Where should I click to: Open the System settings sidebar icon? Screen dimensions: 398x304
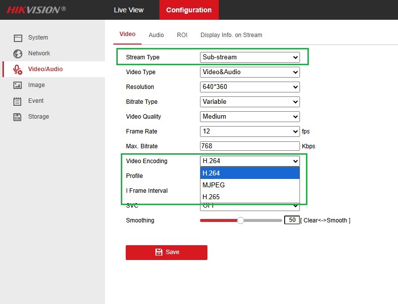18,37
